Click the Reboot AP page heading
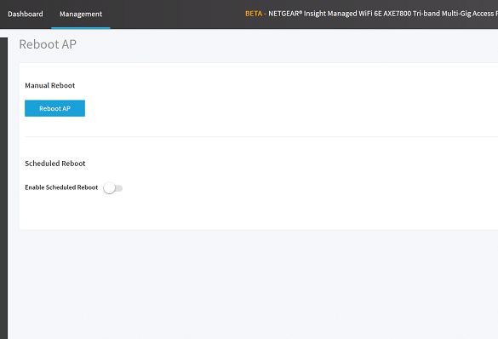This screenshot has width=498, height=339. [48, 44]
